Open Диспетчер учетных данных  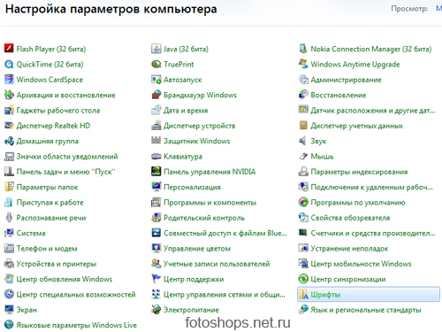pyautogui.click(x=356, y=126)
